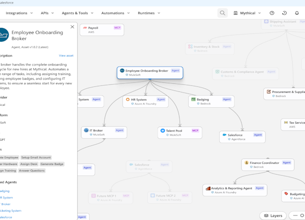Click the Customs & Compliance Agent shield icon
305x220 pixels.
click(x=218, y=72)
